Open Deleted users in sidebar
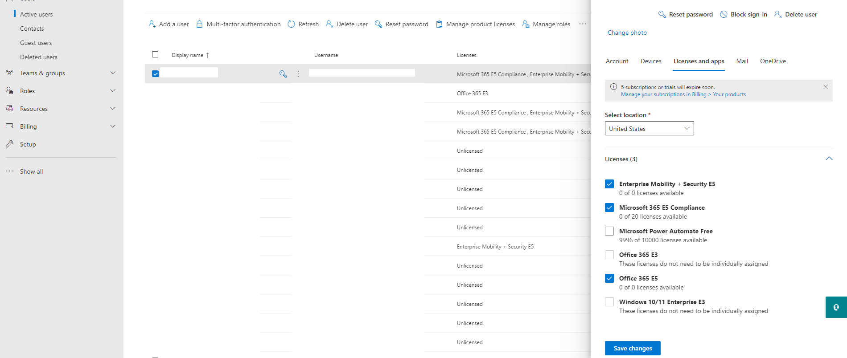Viewport: 847px width, 358px height. click(x=39, y=57)
